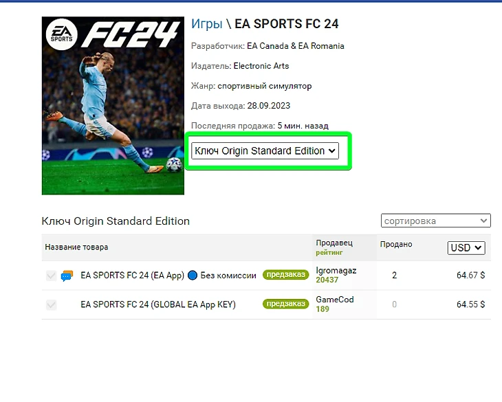502x402 pixels.
Task: Click the blue circle icon before Без комиссии
Action: pos(192,276)
